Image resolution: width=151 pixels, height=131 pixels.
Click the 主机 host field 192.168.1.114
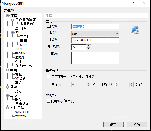[x=95, y=40]
